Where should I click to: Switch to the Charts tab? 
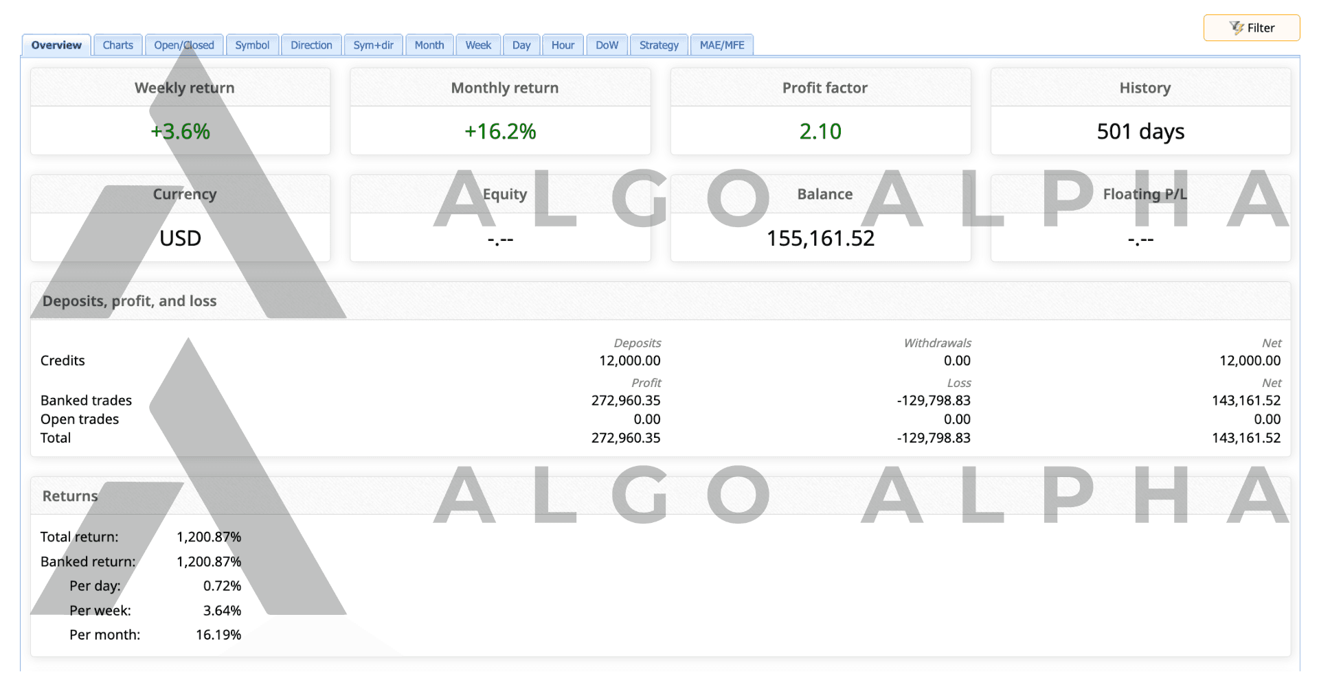coord(117,45)
